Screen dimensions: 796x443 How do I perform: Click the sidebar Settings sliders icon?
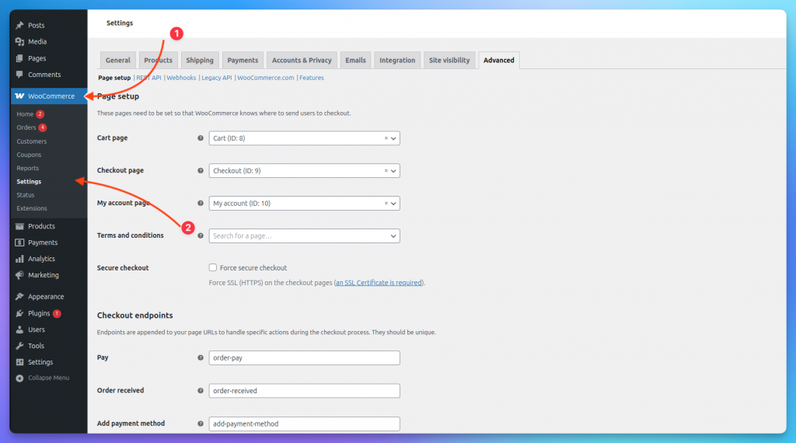19,362
